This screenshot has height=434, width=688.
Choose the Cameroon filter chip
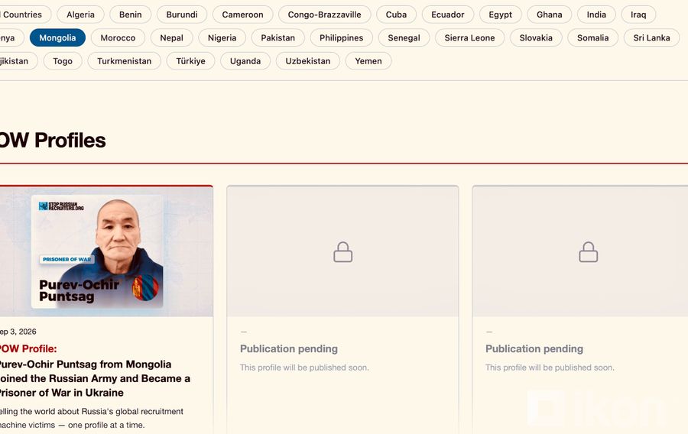pyautogui.click(x=242, y=15)
